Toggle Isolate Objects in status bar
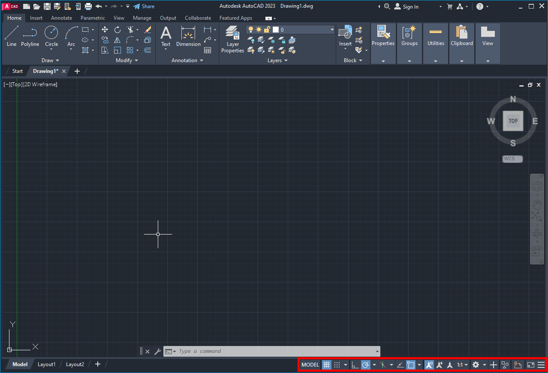This screenshot has width=548, height=373. (x=505, y=365)
